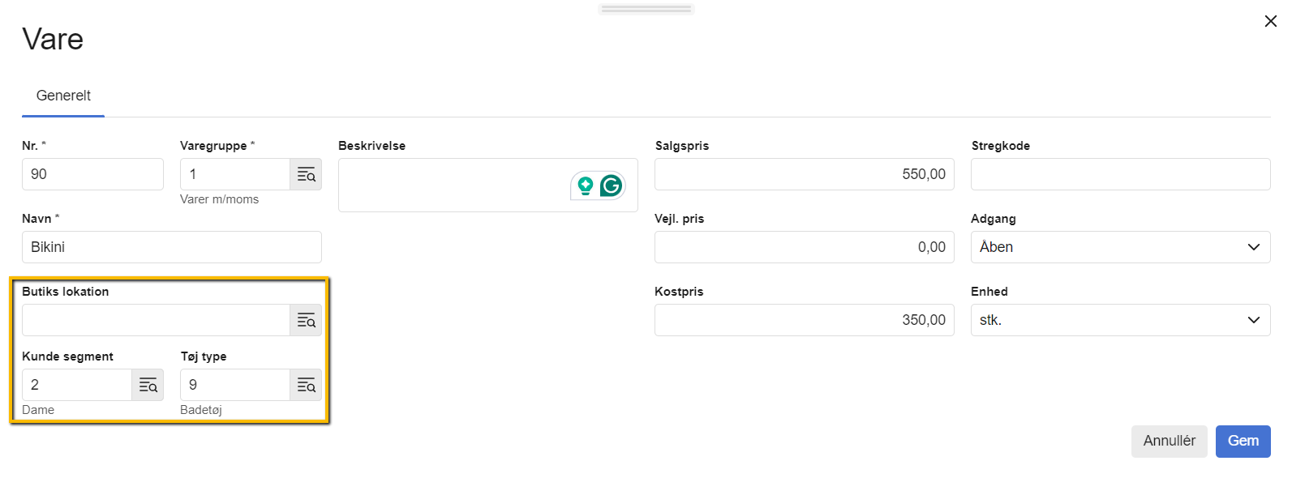
Task: Close the Vare dialog with the X
Action: pyautogui.click(x=1270, y=21)
